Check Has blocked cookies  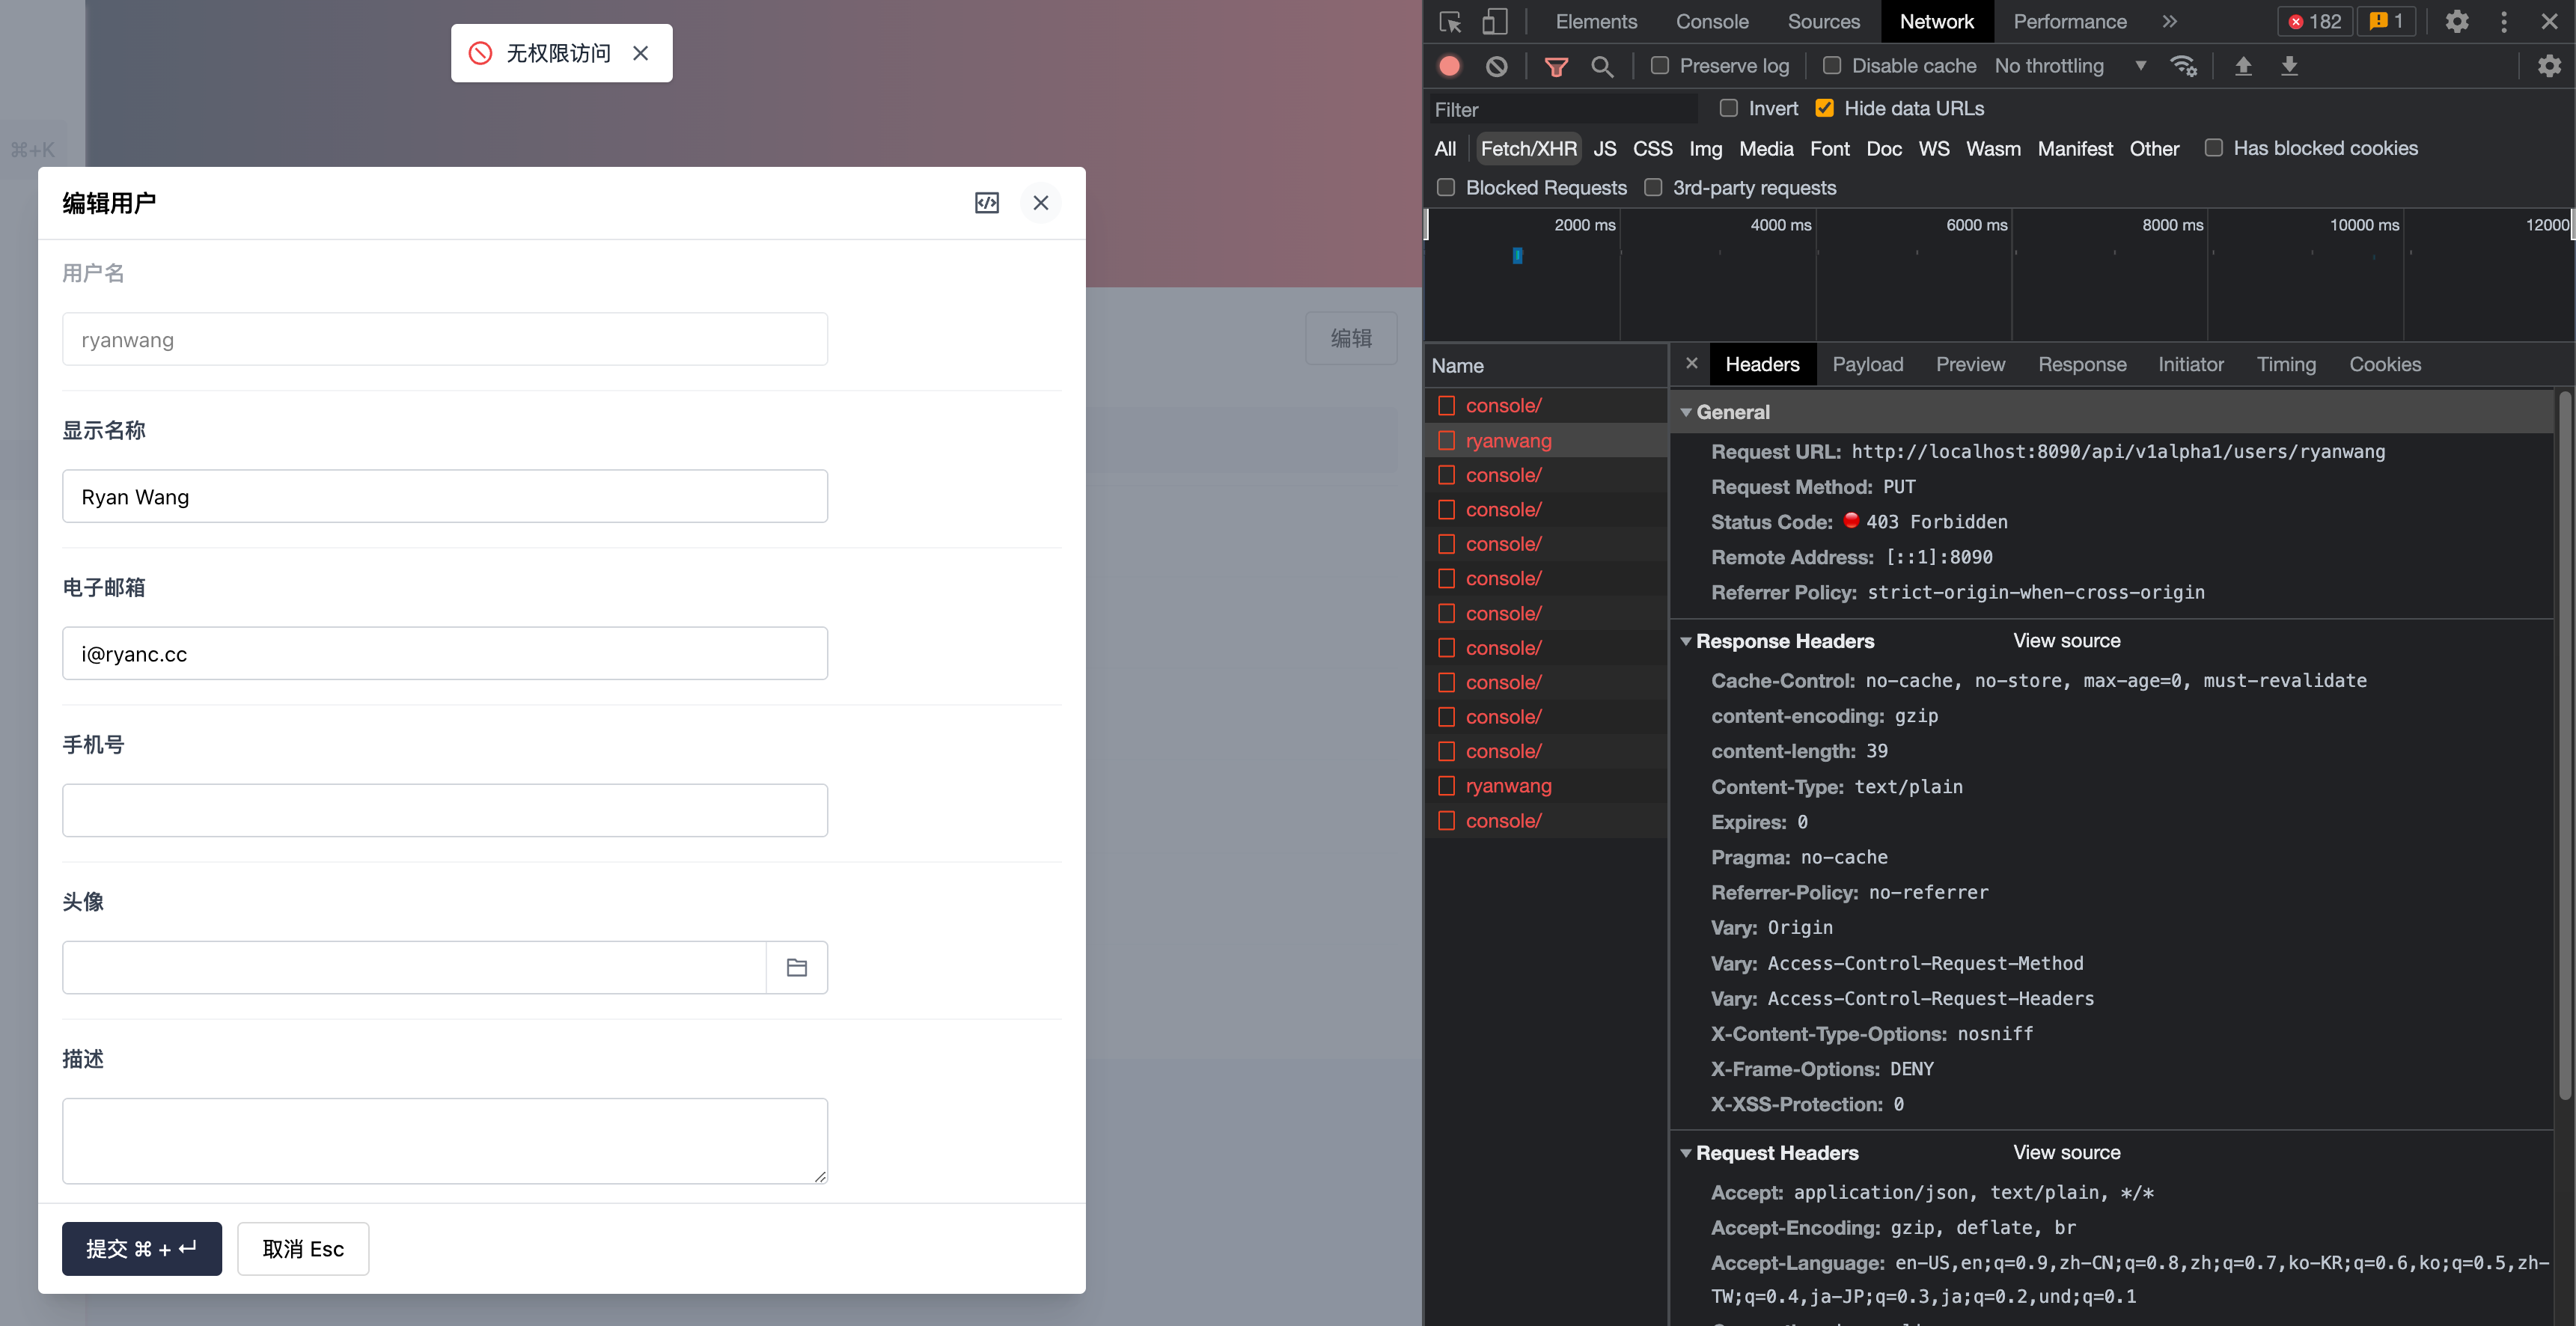[2213, 148]
